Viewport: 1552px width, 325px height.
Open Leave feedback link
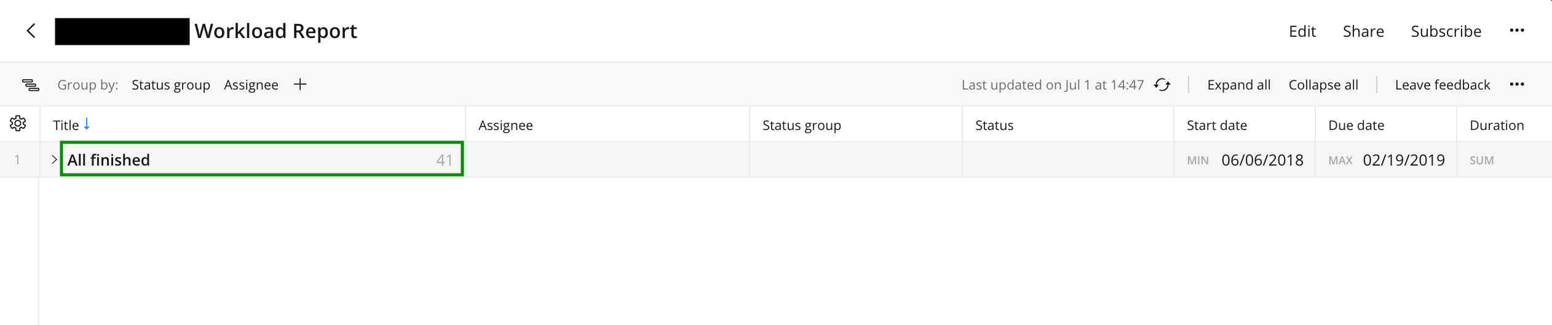[1442, 85]
